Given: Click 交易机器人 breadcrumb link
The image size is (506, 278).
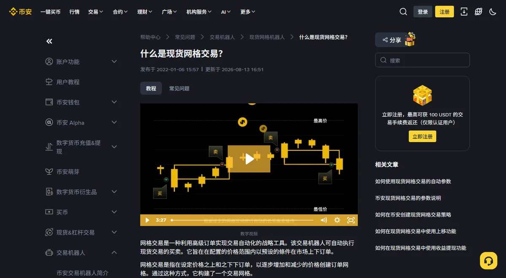Looking at the screenshot, I should 222,37.
